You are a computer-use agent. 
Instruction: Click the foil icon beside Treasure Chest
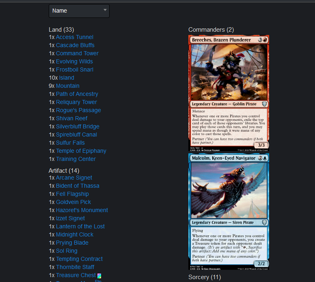pos(99,275)
